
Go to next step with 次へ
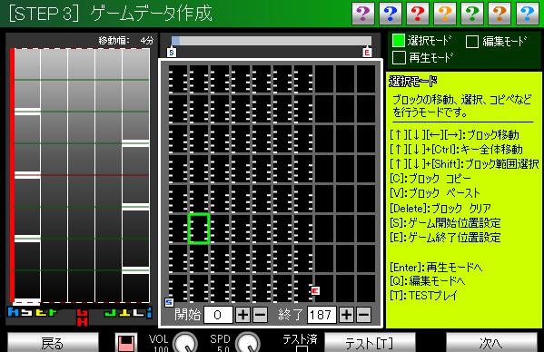(491, 343)
